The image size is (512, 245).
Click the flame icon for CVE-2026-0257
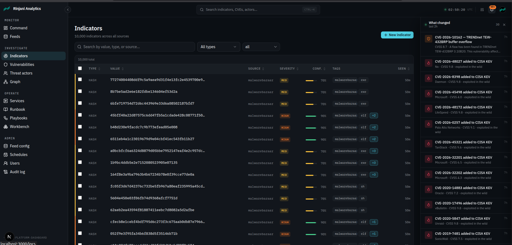tap(429, 124)
